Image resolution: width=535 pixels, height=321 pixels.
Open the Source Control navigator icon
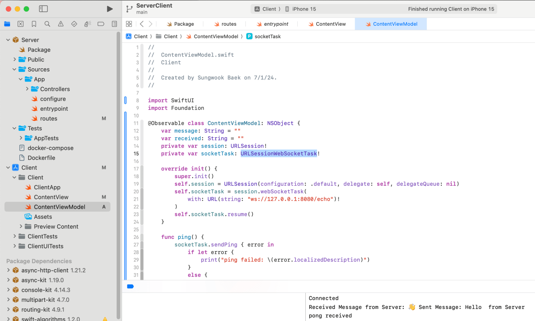pyautogui.click(x=20, y=24)
